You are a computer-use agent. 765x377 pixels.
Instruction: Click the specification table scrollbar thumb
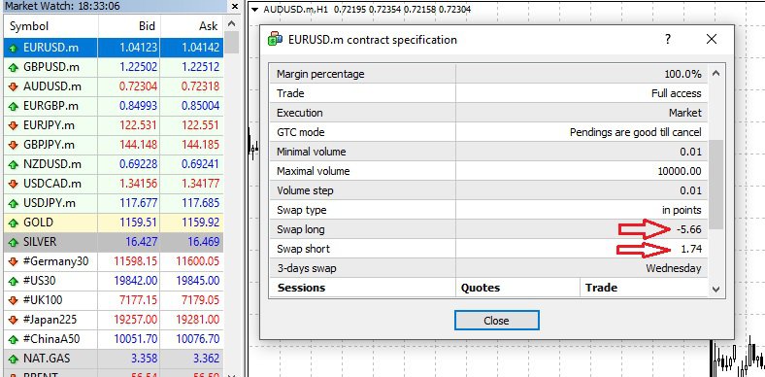point(715,184)
